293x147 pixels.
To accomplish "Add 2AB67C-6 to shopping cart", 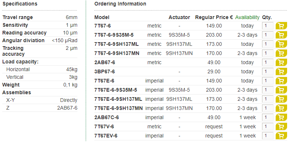I will click(281, 117).
